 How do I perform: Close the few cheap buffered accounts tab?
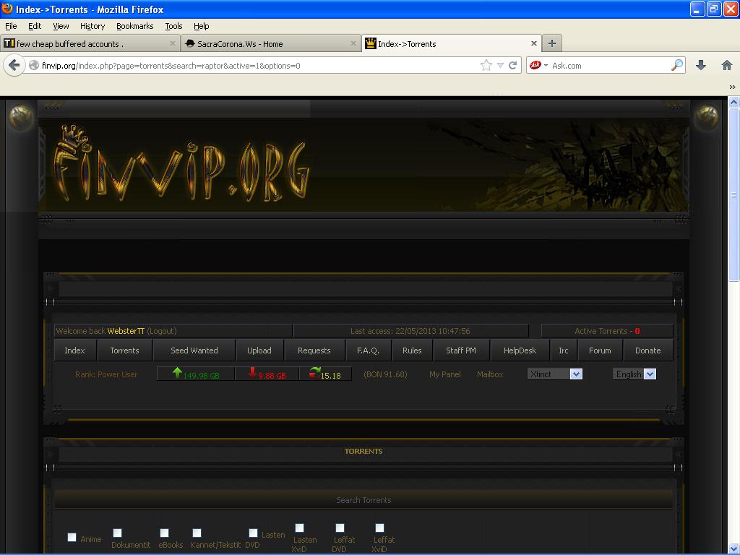pyautogui.click(x=172, y=43)
